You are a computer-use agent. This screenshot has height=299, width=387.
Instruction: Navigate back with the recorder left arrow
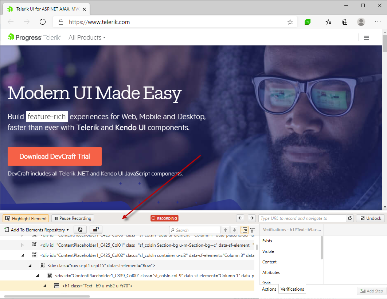pos(240,218)
